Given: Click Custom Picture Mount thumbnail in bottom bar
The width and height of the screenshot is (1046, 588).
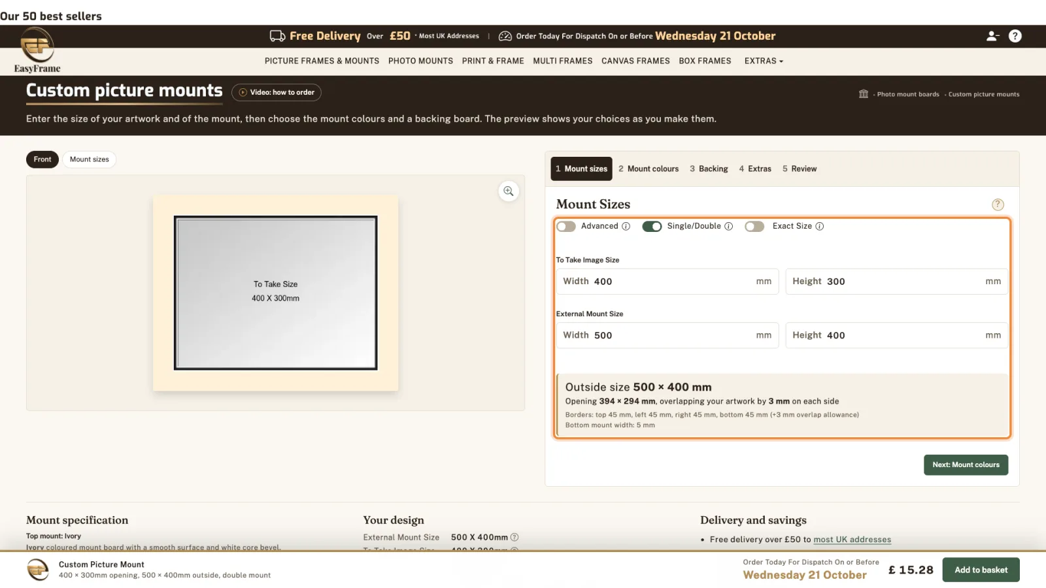Looking at the screenshot, I should pyautogui.click(x=38, y=570).
